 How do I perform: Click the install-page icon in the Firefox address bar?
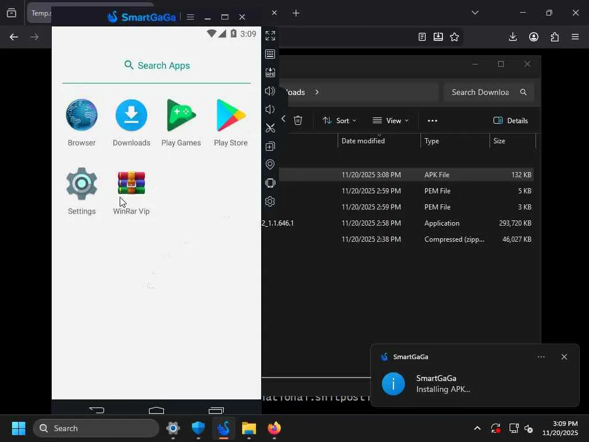(438, 37)
